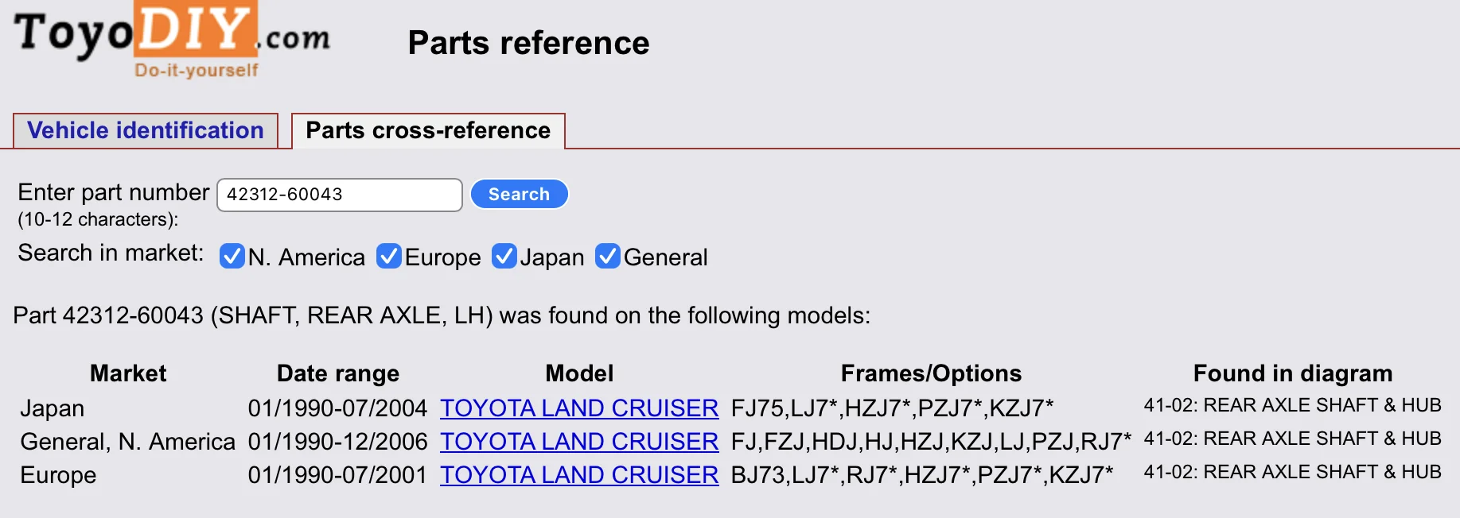This screenshot has height=518, width=1460.
Task: Click the ToyoDIY.com logo
Action: (x=172, y=40)
